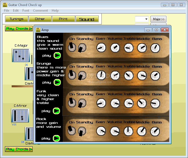Toggle the Blues On switch
This screenshot has width=188, height=158.
[x=72, y=47]
